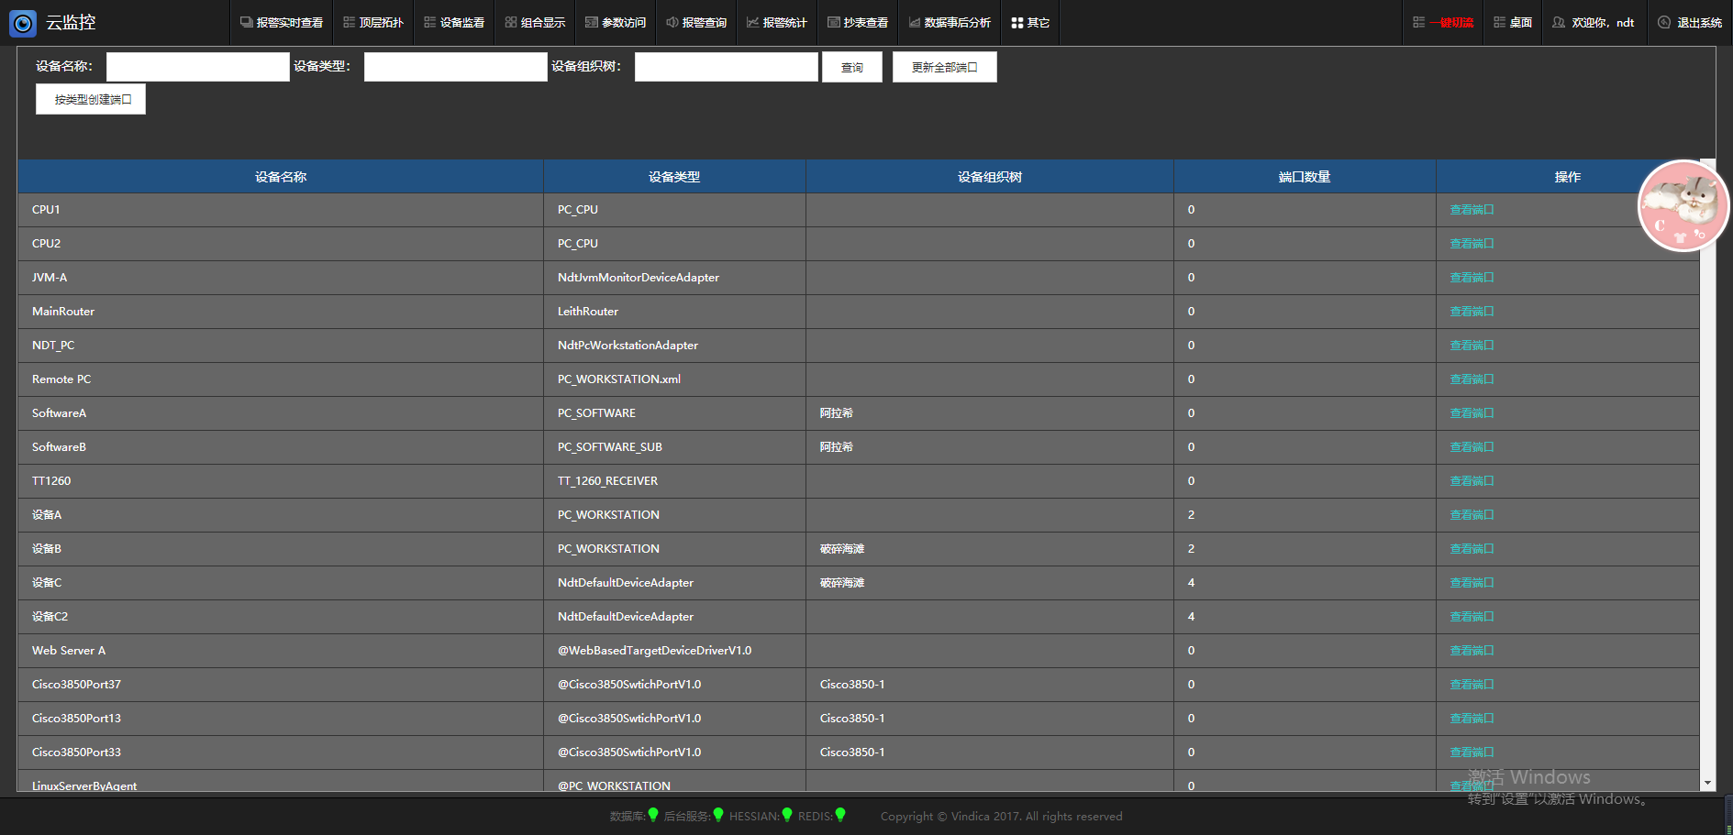Click the 按类型创建端口 button
This screenshot has width=1733, height=835.
tap(91, 99)
